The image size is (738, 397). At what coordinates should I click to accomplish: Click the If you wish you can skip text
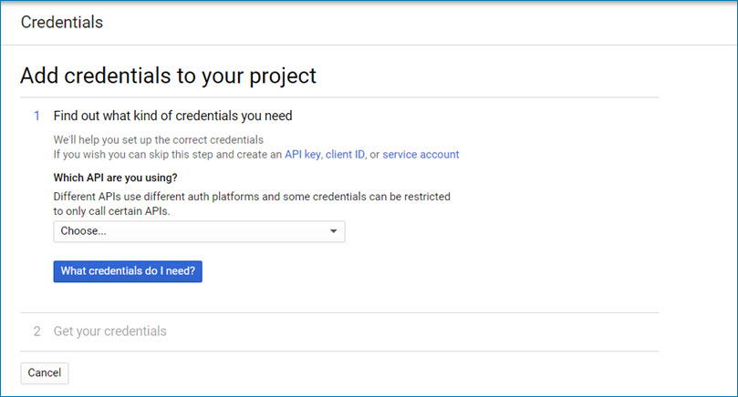pyautogui.click(x=168, y=155)
